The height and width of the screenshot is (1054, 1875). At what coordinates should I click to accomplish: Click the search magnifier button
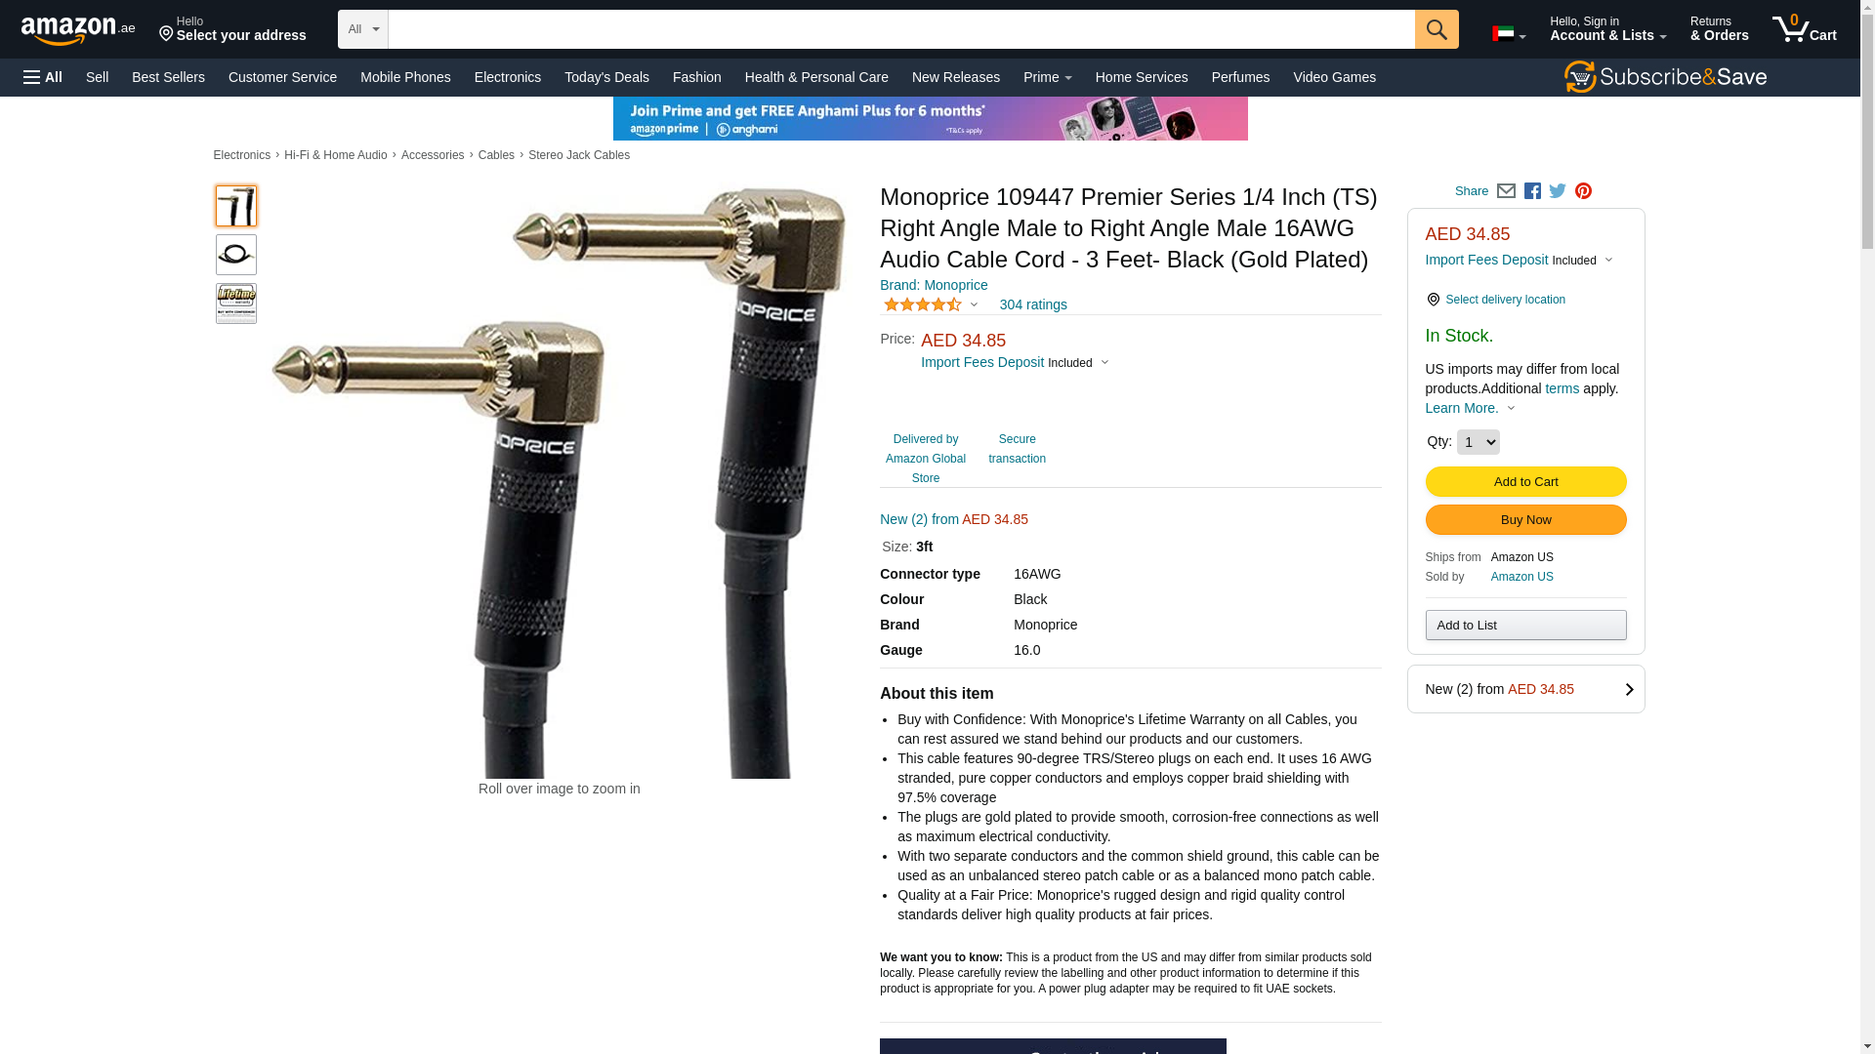pyautogui.click(x=1437, y=29)
